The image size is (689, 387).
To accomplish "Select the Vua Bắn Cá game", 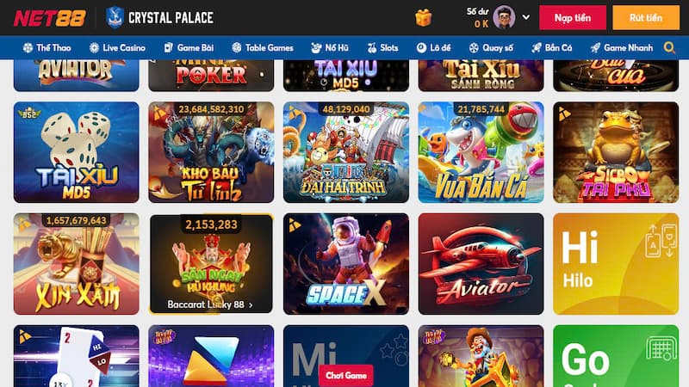I will [481, 152].
